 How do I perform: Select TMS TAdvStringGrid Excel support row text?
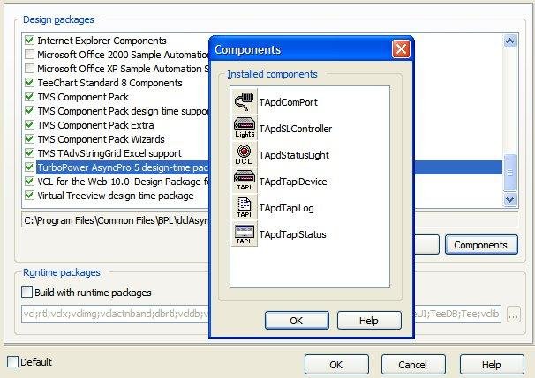coord(109,153)
